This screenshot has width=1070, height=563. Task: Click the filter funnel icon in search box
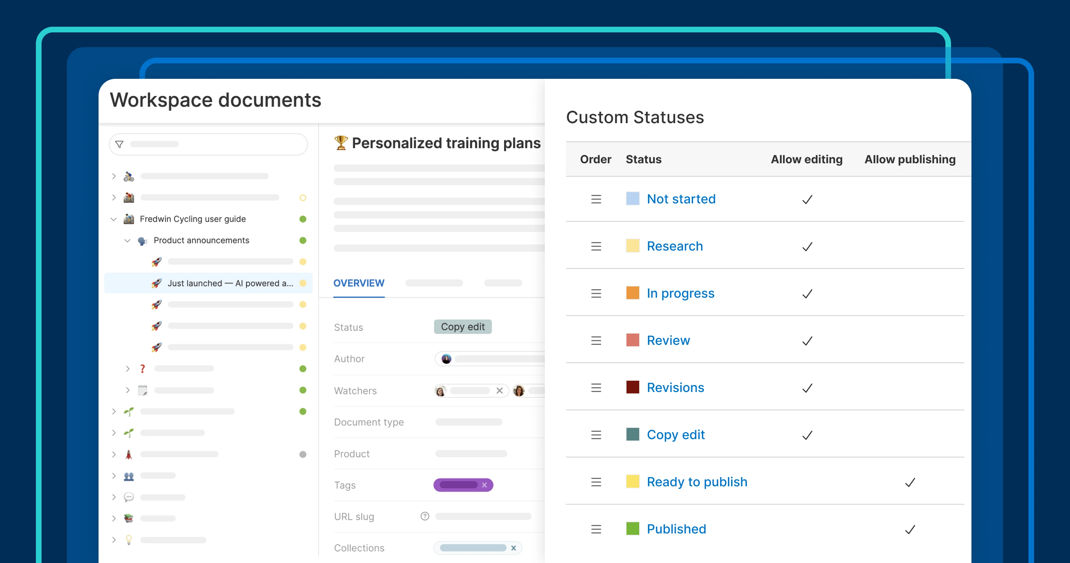(x=119, y=144)
